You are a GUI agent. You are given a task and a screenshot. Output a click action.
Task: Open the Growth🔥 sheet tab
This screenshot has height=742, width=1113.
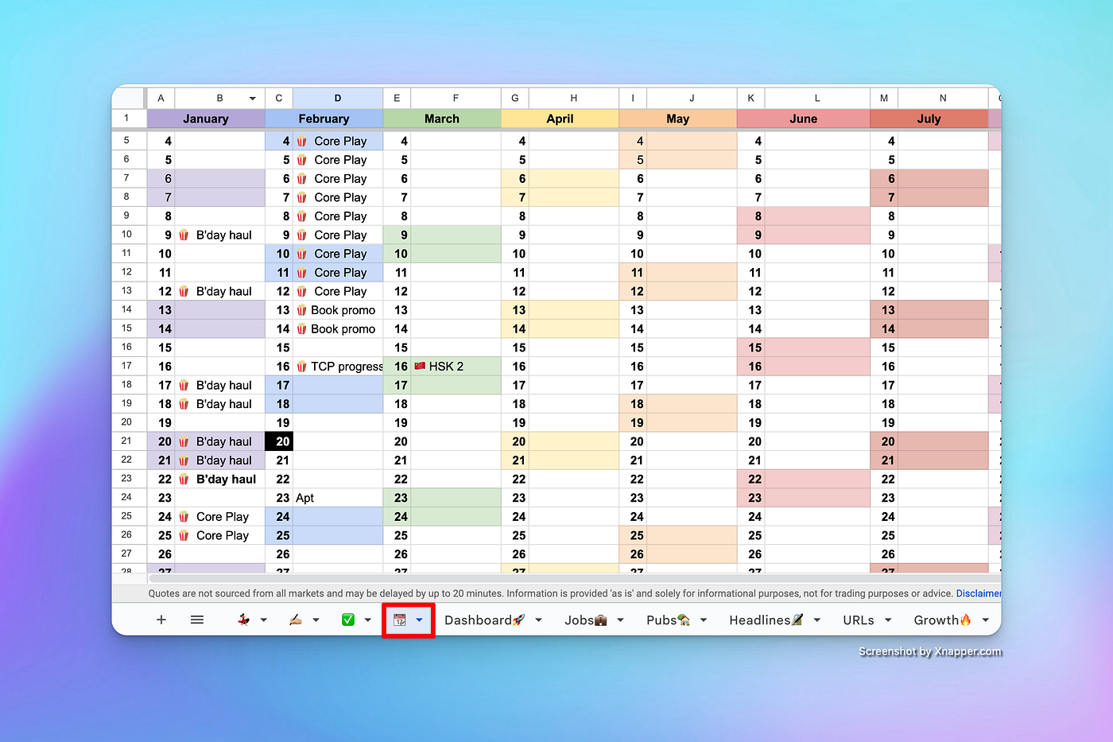point(944,620)
